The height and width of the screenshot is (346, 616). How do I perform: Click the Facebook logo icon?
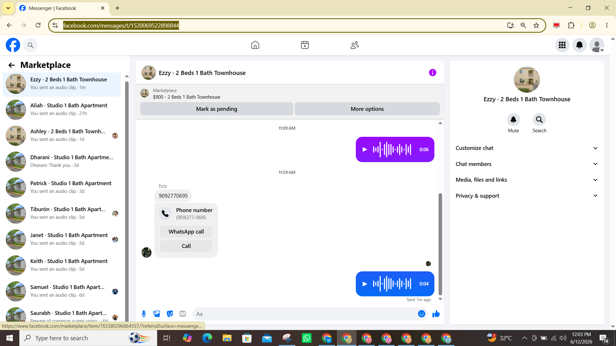pos(13,45)
